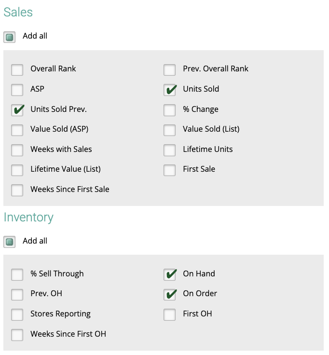Enable Weeks Since First Sale checkbox
The width and height of the screenshot is (329, 355).
[x=17, y=190]
